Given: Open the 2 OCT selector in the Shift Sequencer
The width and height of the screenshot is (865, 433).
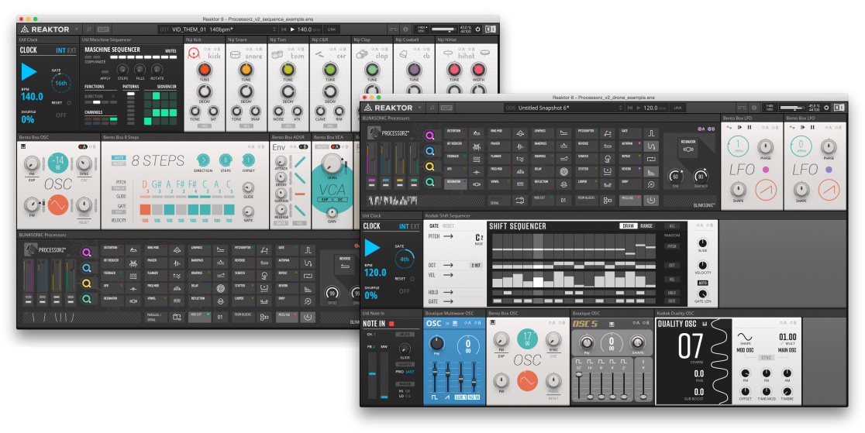Looking at the screenshot, I should (476, 266).
